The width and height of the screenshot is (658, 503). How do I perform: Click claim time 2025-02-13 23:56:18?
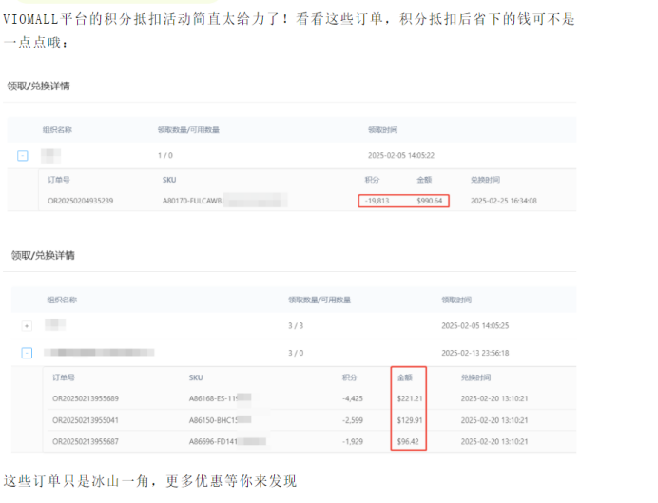(x=475, y=353)
